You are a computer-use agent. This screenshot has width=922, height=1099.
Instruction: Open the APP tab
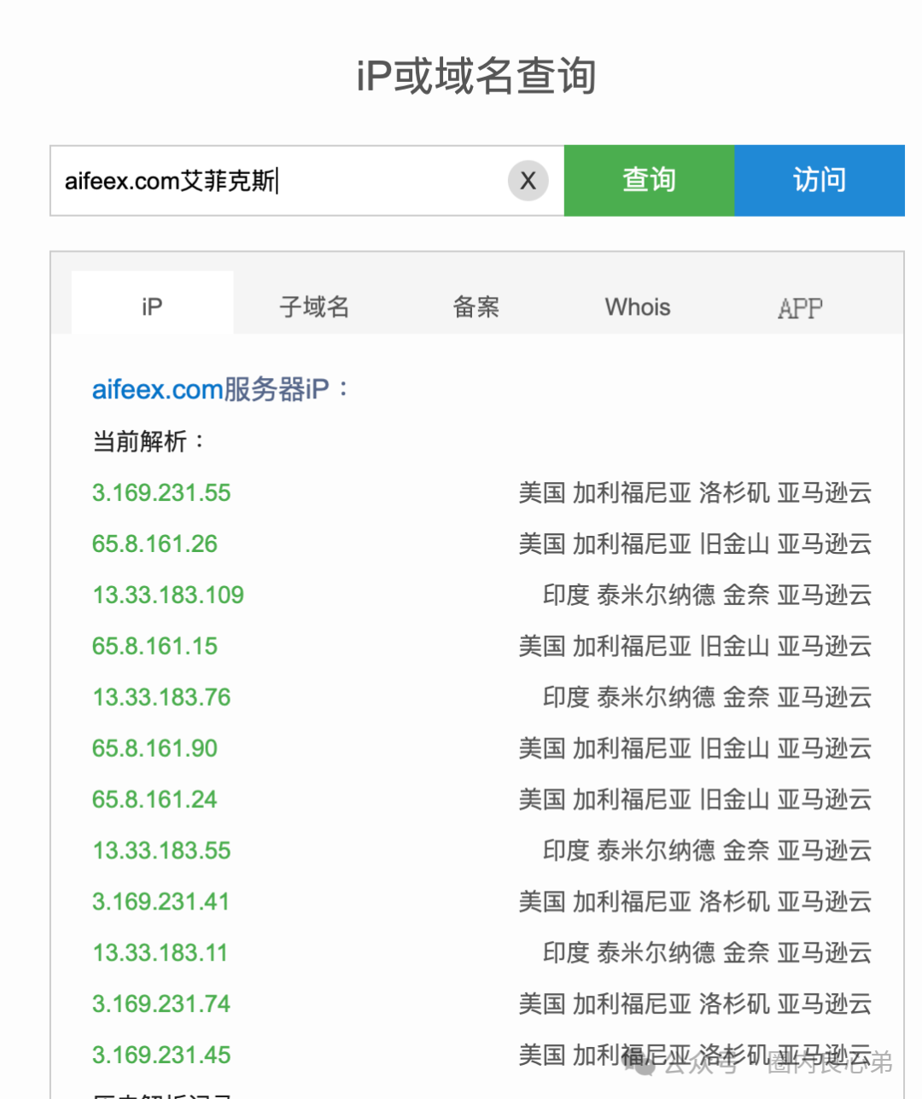coord(799,306)
